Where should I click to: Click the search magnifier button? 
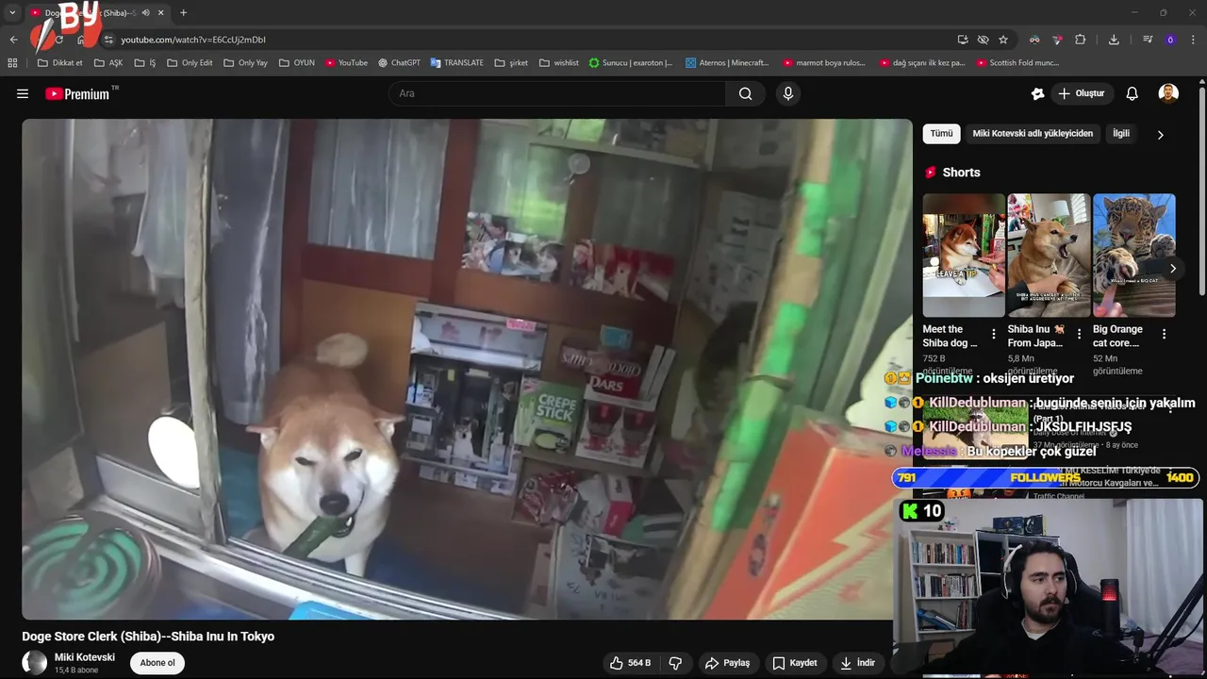click(745, 93)
